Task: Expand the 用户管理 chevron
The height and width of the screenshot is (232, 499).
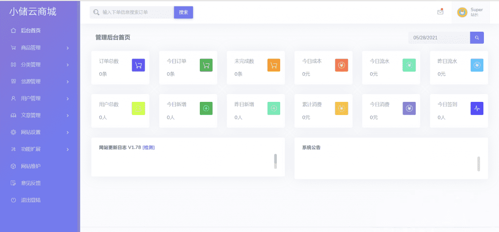Action: tap(68, 98)
